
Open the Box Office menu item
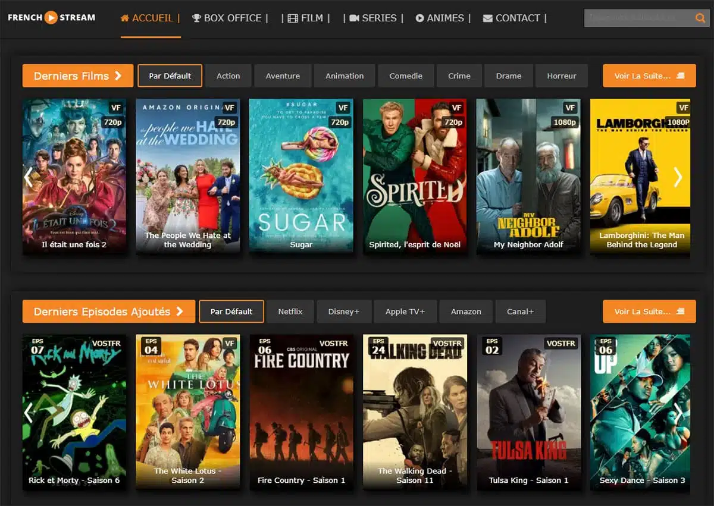coord(230,18)
